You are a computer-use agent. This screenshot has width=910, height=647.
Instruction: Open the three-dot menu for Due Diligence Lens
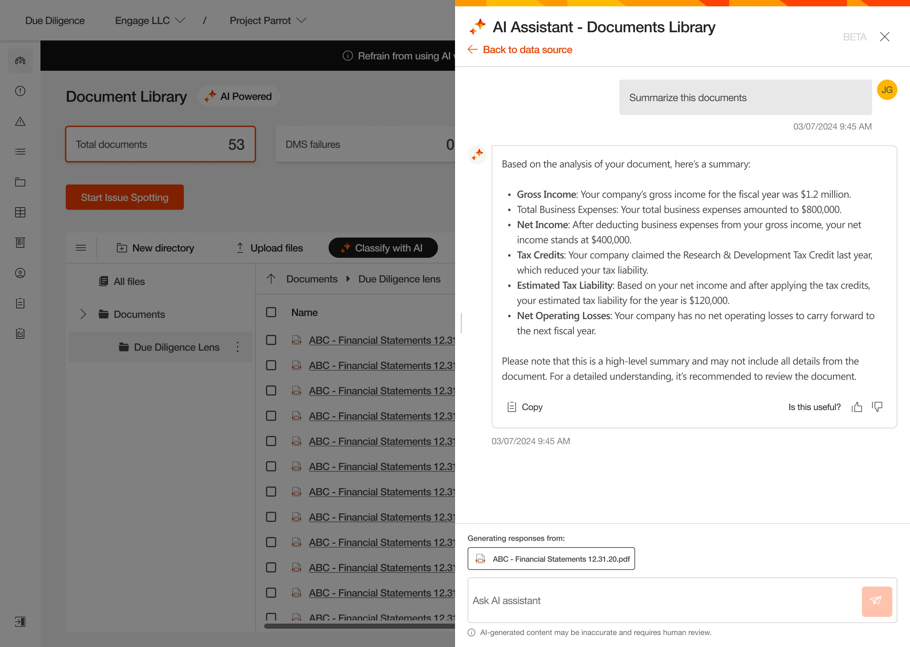238,347
